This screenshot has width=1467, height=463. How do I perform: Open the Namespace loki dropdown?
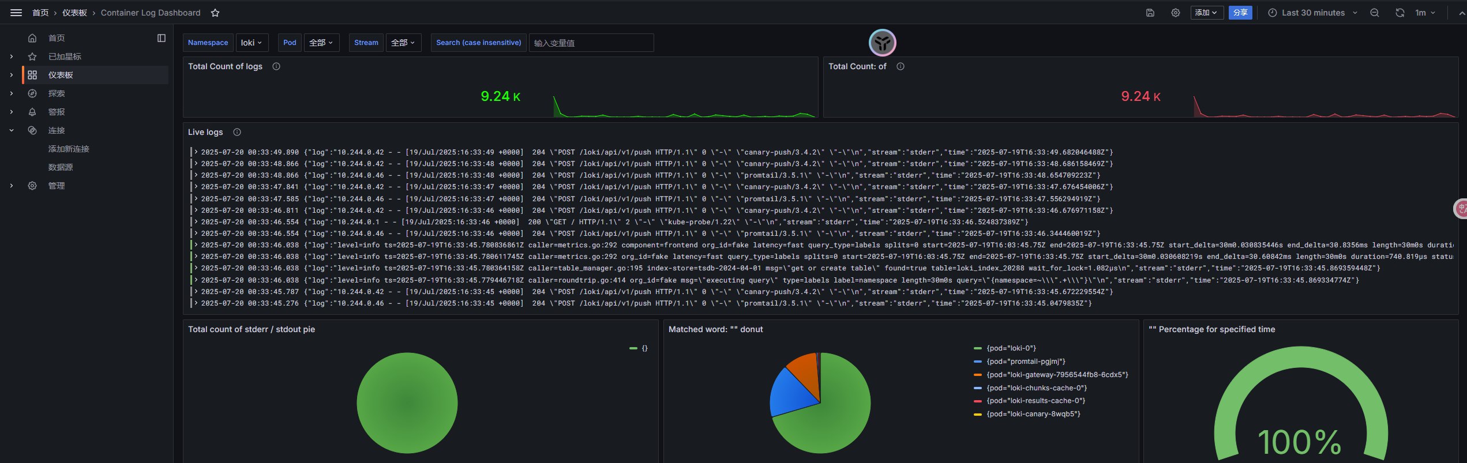pos(252,43)
